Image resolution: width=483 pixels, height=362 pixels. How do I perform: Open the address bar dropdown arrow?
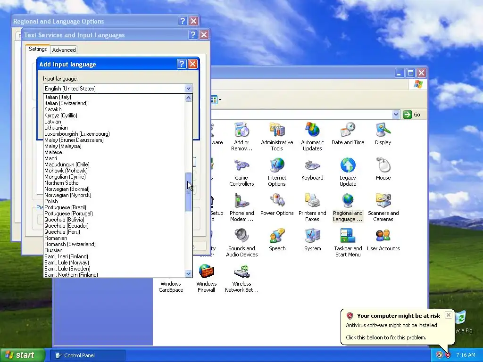coord(396,115)
